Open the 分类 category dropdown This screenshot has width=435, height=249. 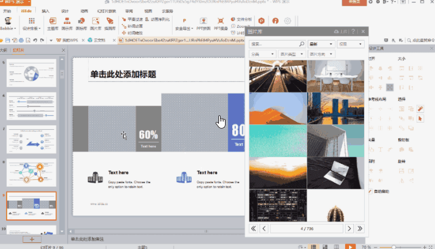pyautogui.click(x=262, y=54)
